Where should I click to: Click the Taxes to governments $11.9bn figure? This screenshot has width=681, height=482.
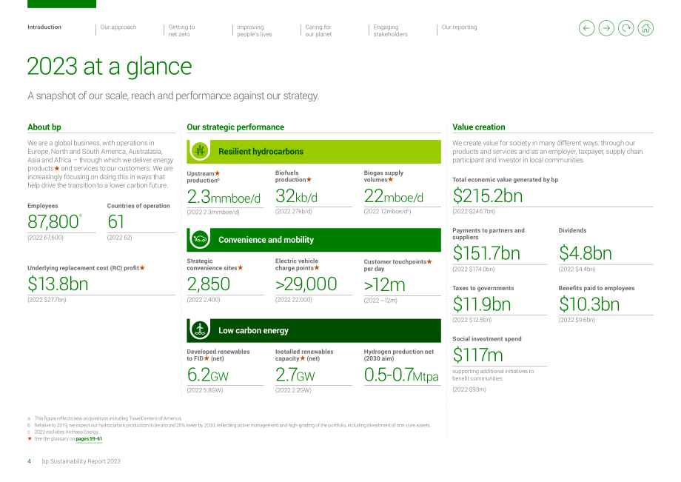pos(481,304)
